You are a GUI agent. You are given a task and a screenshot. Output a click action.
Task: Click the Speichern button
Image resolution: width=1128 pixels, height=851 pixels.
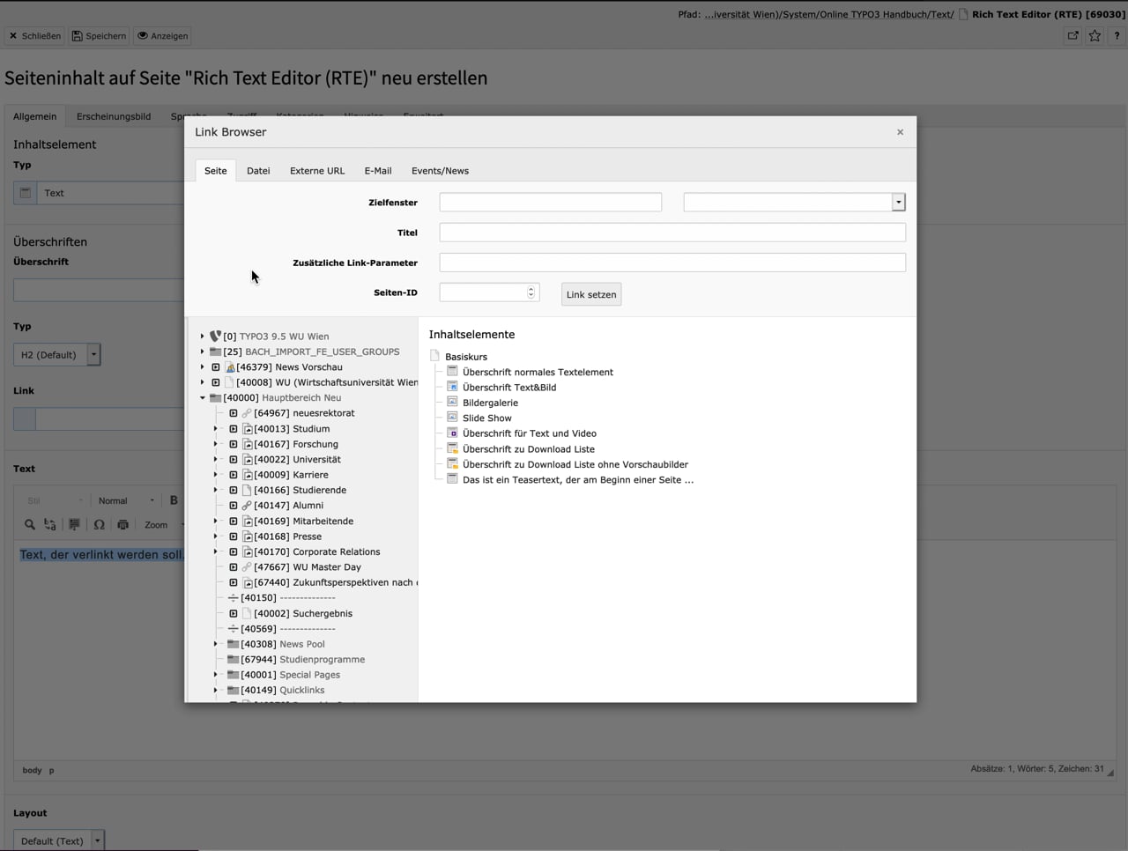[100, 36]
